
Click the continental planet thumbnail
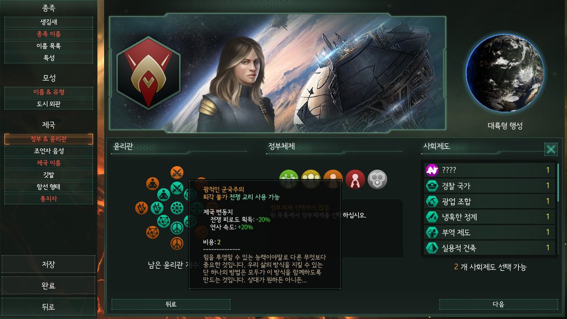(505, 73)
